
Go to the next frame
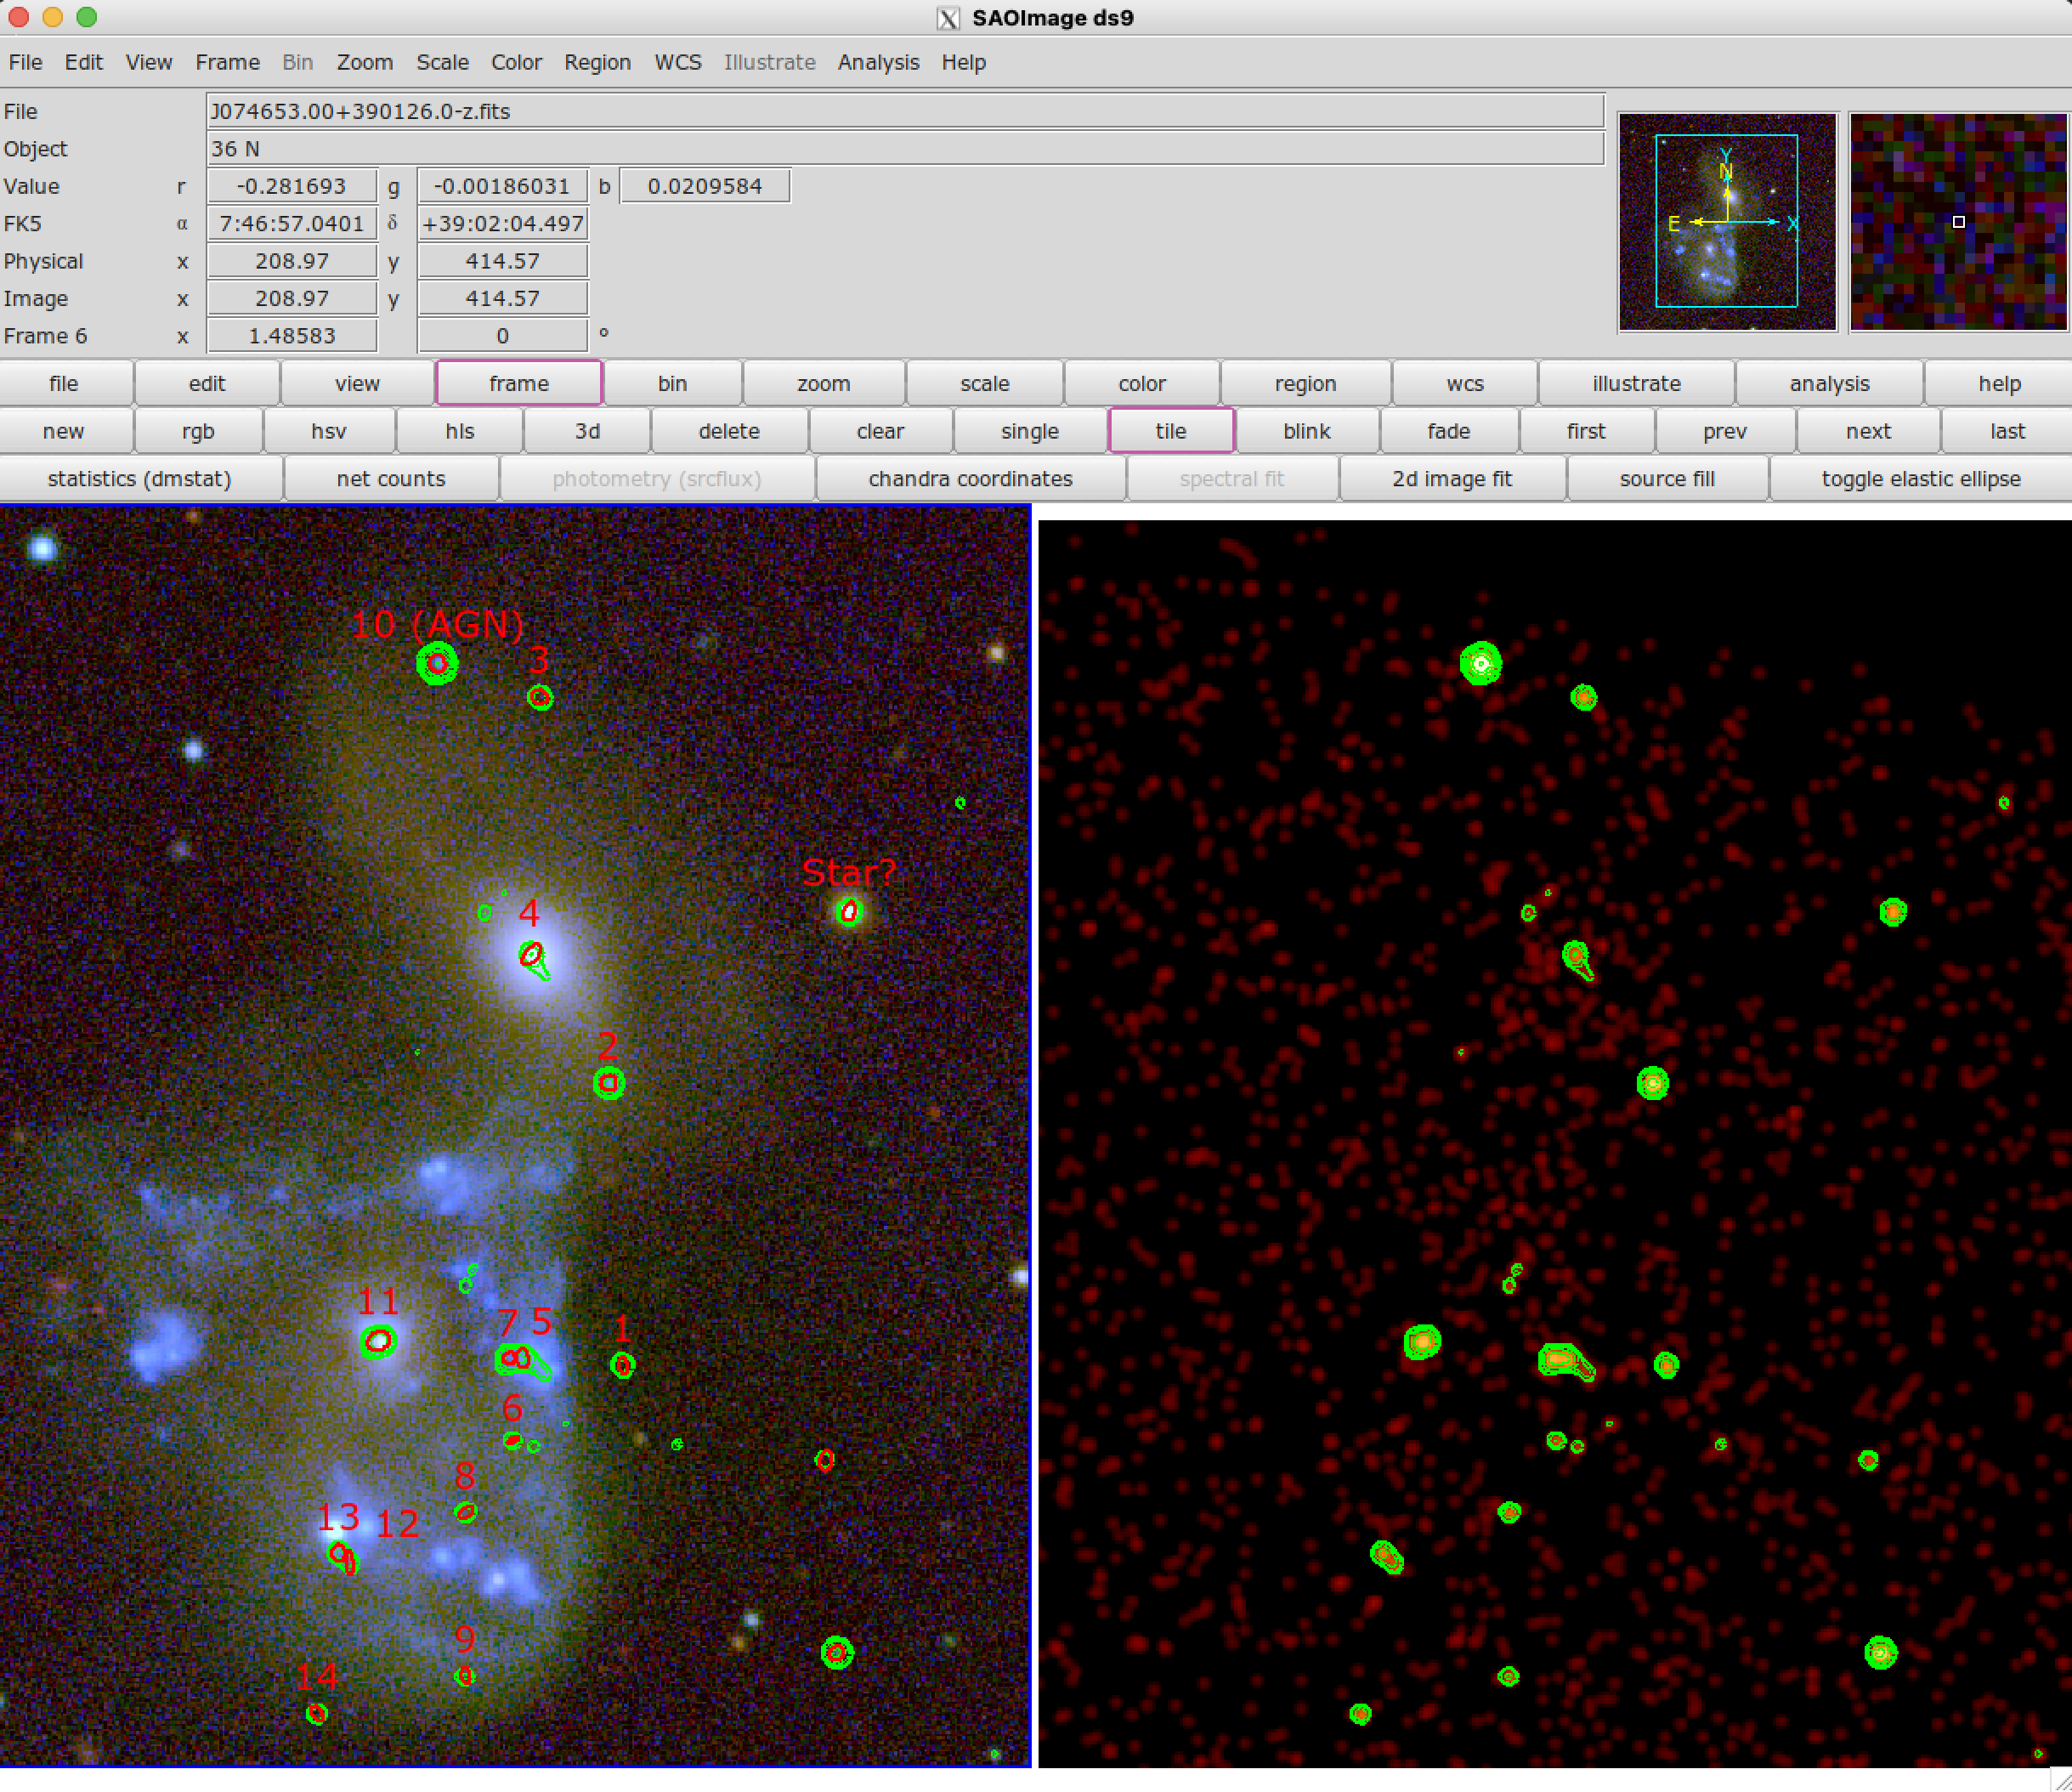pos(1868,431)
